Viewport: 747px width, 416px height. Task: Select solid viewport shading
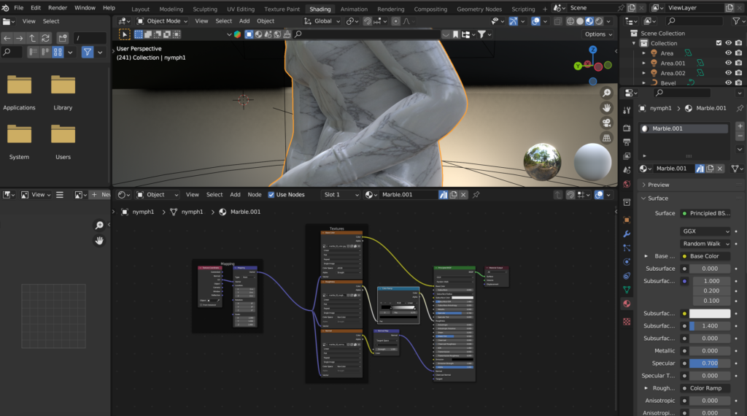(580, 21)
